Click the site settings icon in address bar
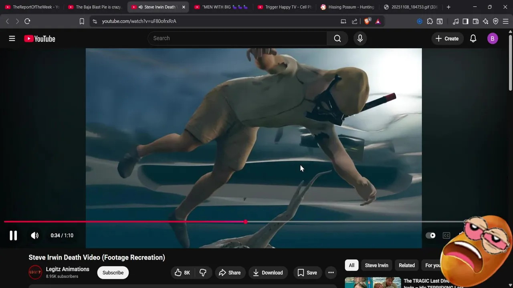The height and width of the screenshot is (288, 513). tap(95, 21)
